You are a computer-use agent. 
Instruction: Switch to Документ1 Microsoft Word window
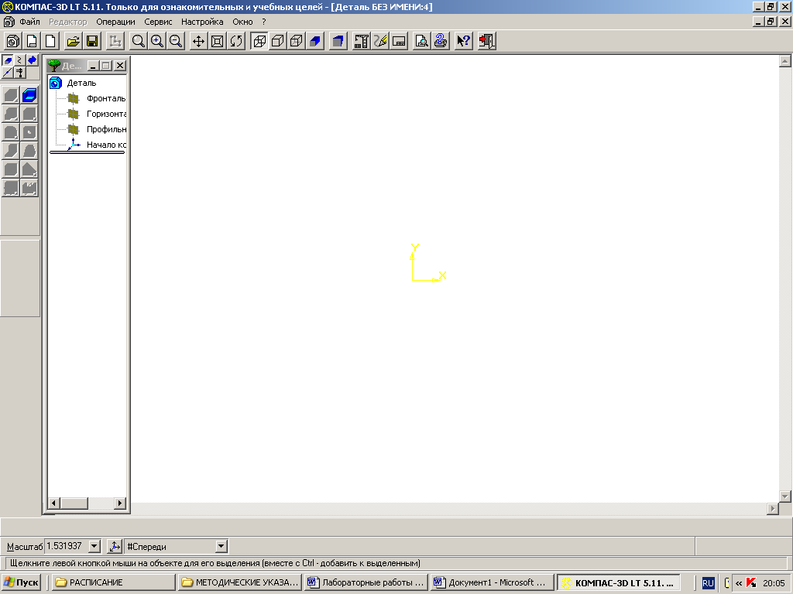click(x=492, y=582)
